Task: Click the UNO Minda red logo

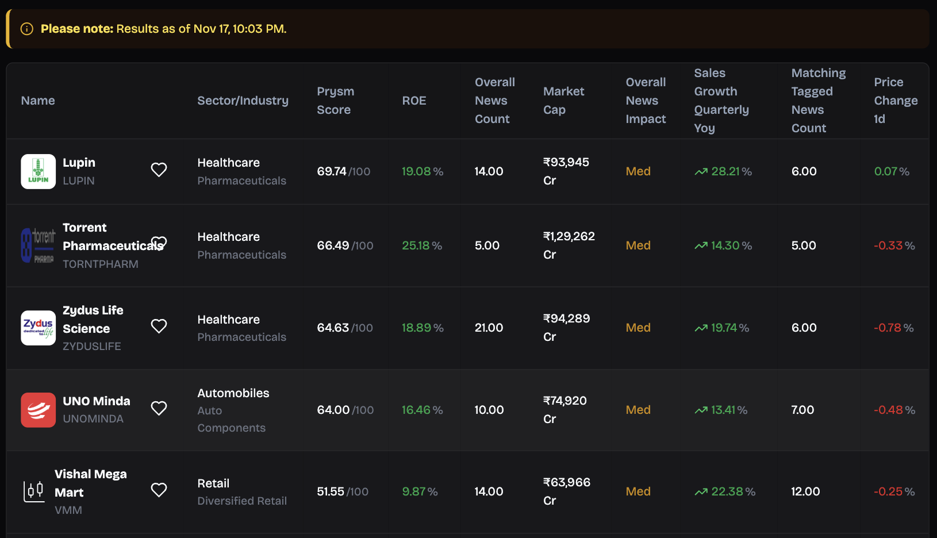Action: (38, 410)
